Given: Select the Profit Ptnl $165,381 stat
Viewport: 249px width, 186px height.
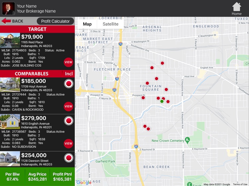Looking at the screenshot, I should click(x=62, y=177).
